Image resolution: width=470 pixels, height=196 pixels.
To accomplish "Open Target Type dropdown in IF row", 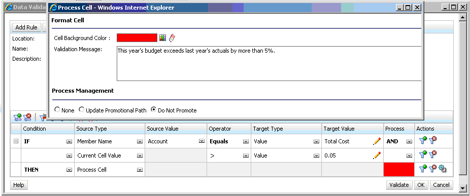I will click(316, 141).
